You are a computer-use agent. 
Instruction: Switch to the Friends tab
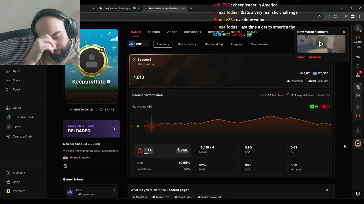click(154, 32)
